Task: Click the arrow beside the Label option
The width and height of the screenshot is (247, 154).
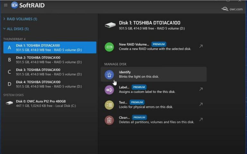Action: [201, 89]
